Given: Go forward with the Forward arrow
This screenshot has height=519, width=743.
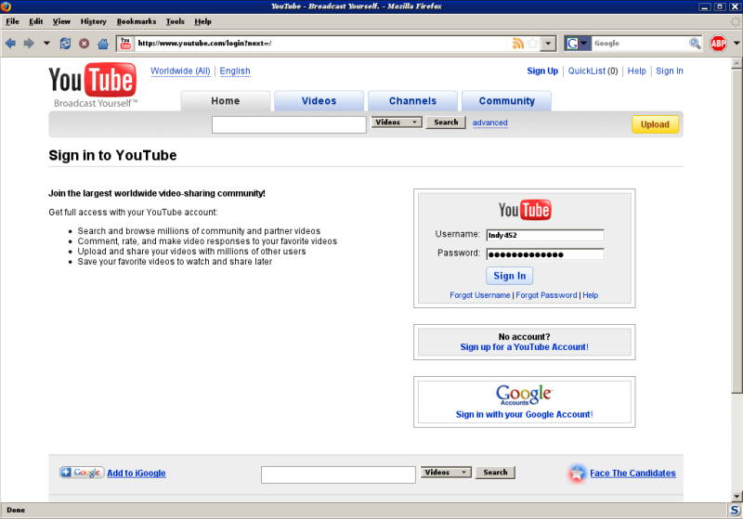Looking at the screenshot, I should pos(29,44).
